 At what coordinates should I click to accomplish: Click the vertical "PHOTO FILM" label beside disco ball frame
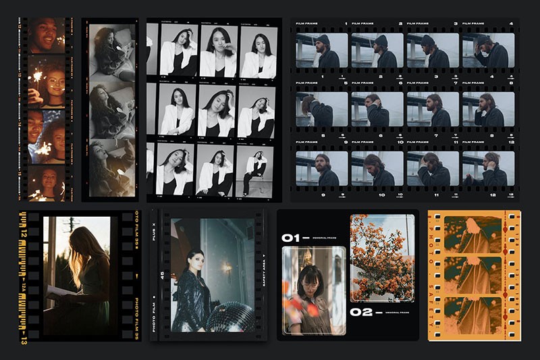click(x=154, y=316)
